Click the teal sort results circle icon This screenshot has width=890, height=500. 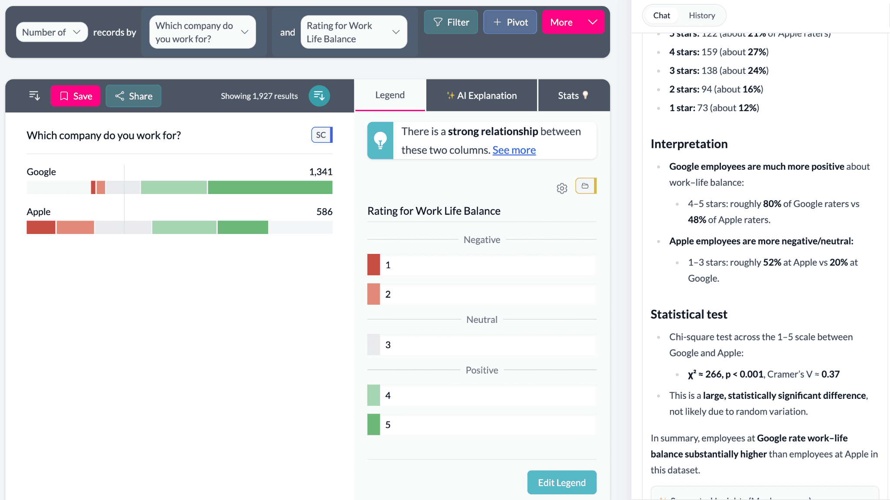[x=319, y=96]
